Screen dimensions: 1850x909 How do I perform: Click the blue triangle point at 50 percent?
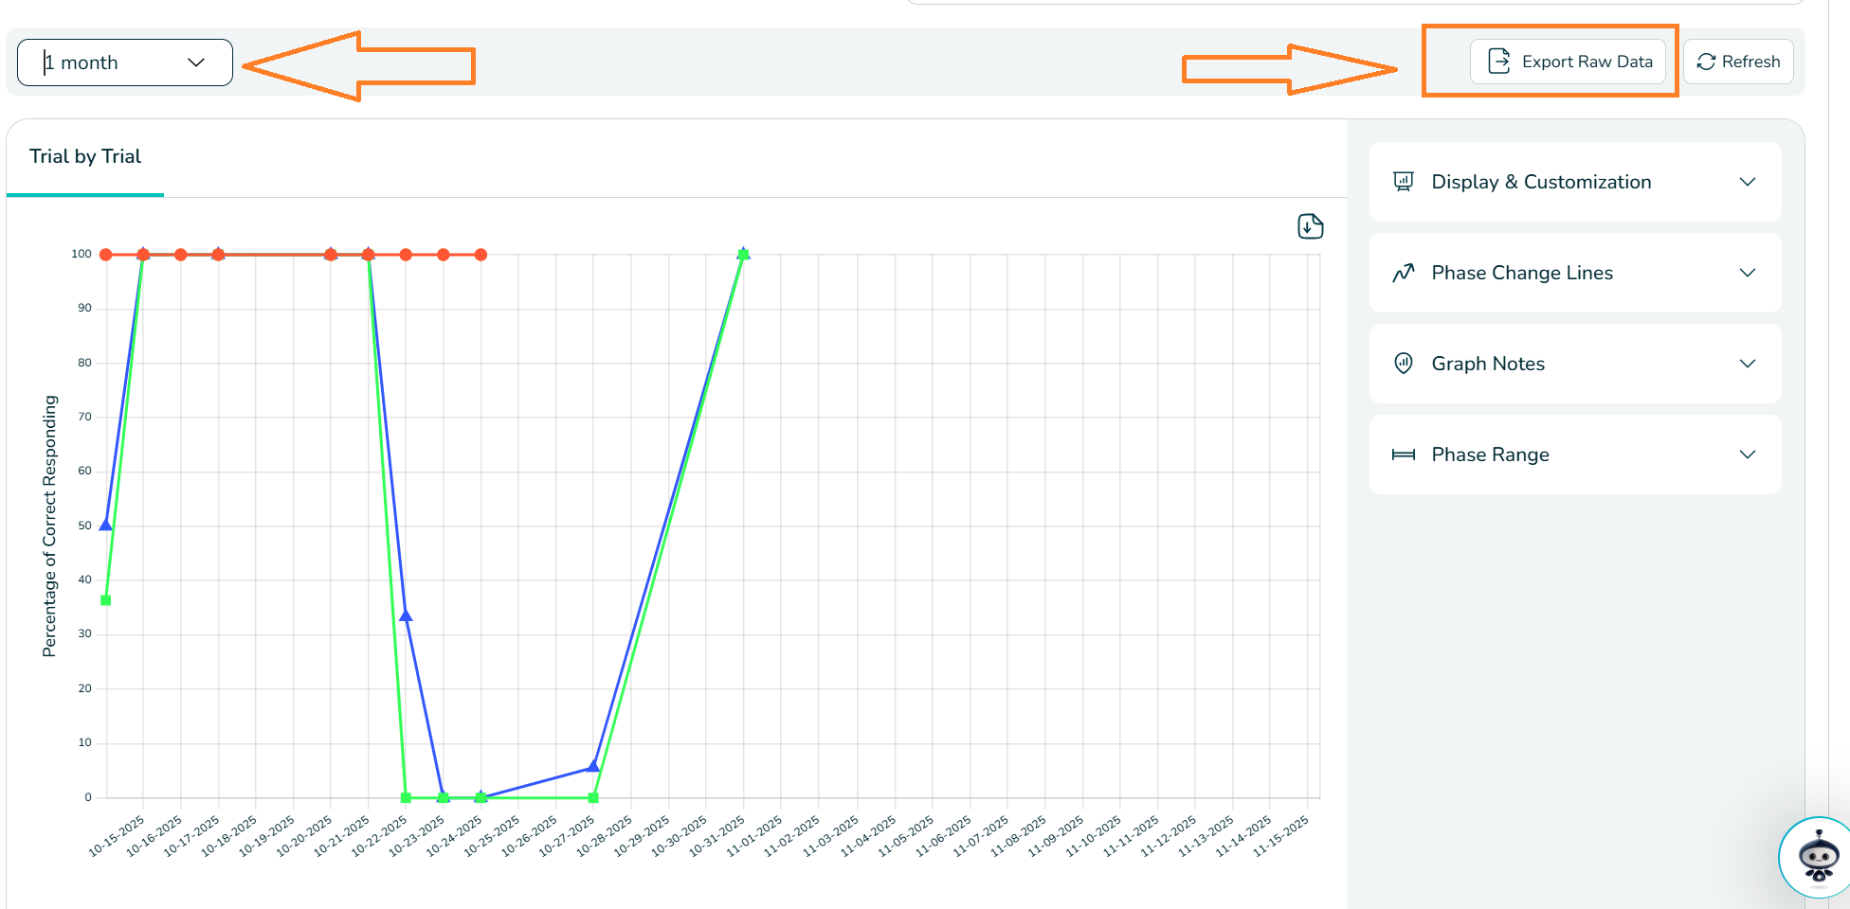(105, 525)
